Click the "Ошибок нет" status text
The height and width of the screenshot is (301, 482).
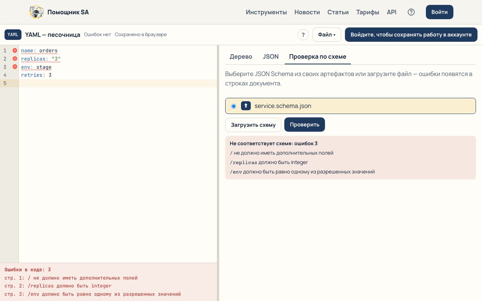pos(98,35)
